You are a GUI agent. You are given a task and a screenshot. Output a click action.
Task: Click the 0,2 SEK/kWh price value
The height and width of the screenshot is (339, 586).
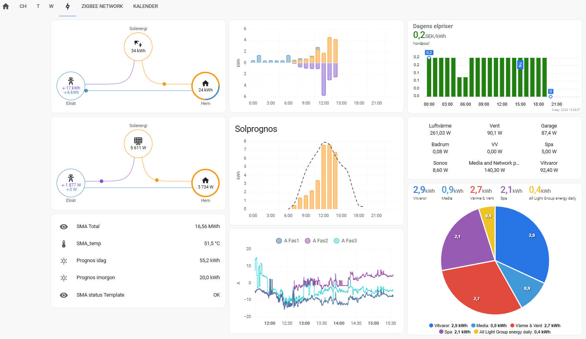pos(429,35)
